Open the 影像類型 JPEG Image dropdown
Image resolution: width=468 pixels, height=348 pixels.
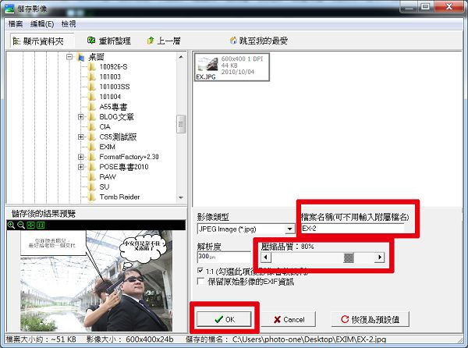pos(289,229)
